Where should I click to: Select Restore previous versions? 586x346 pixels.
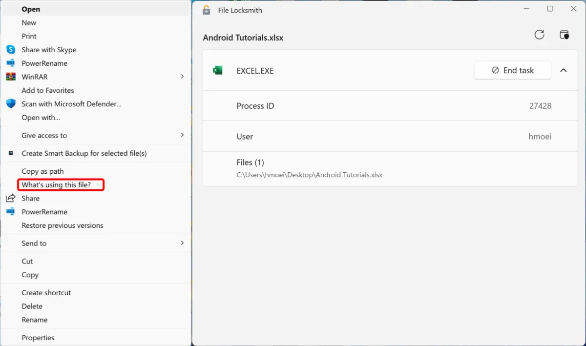63,225
